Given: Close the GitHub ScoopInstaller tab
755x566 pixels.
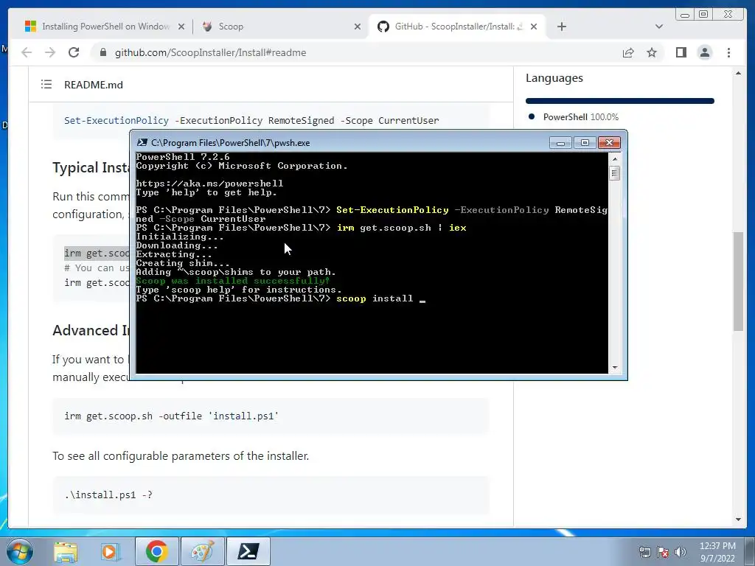Looking at the screenshot, I should pyautogui.click(x=534, y=27).
